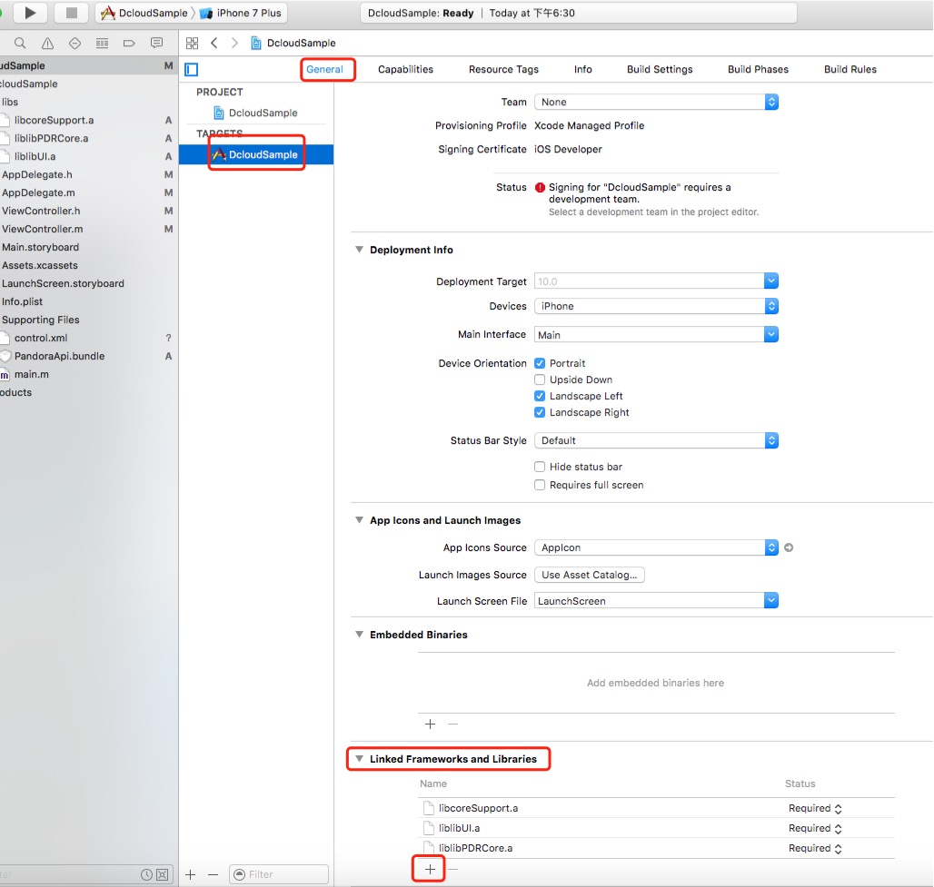Add an embedded binary with plus
This screenshot has width=934, height=887.
point(430,724)
